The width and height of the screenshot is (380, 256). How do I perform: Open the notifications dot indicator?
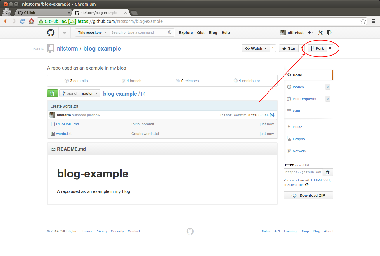click(65, 33)
